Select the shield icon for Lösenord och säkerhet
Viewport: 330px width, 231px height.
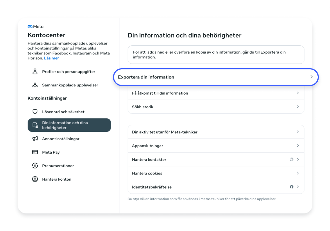pos(35,112)
